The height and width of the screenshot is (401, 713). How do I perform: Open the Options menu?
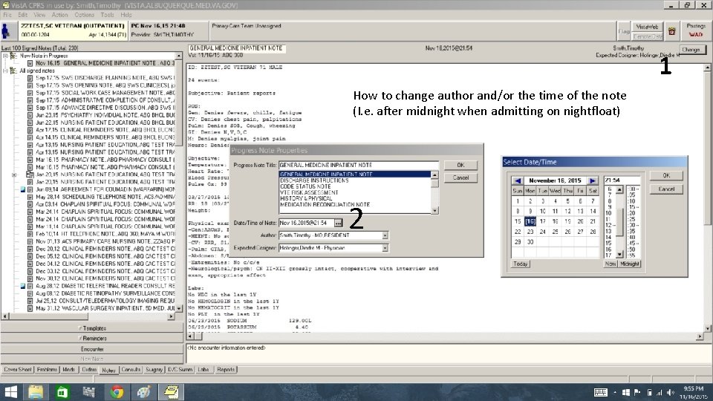(x=84, y=15)
